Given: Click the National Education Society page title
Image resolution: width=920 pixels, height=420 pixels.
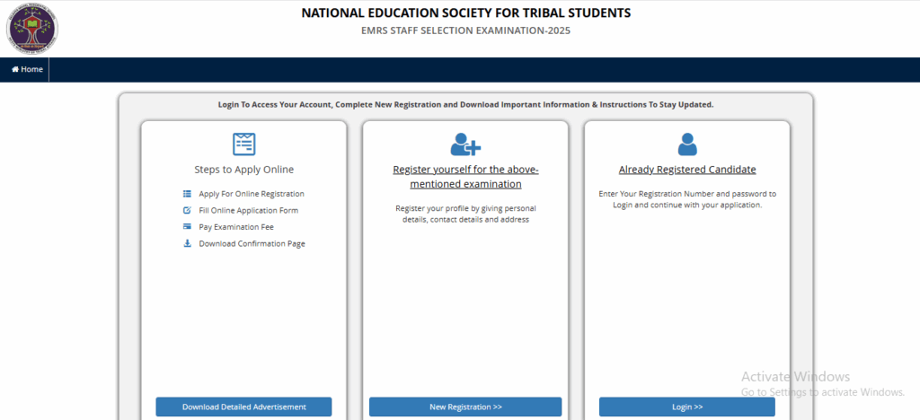Looking at the screenshot, I should 465,13.
